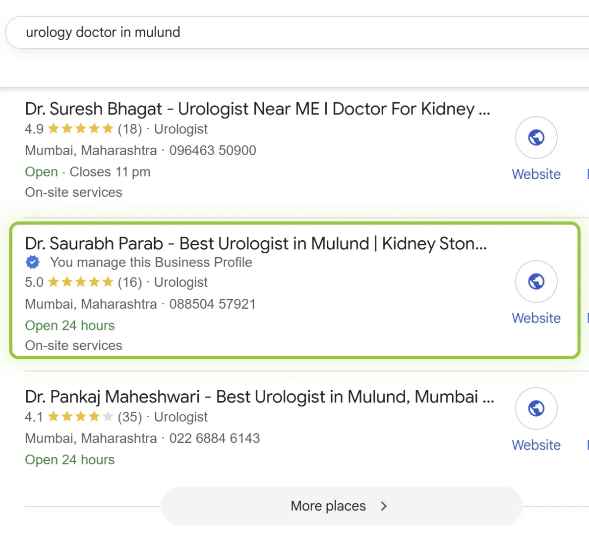Open Dr. Saurabh Parab listing title

(256, 244)
